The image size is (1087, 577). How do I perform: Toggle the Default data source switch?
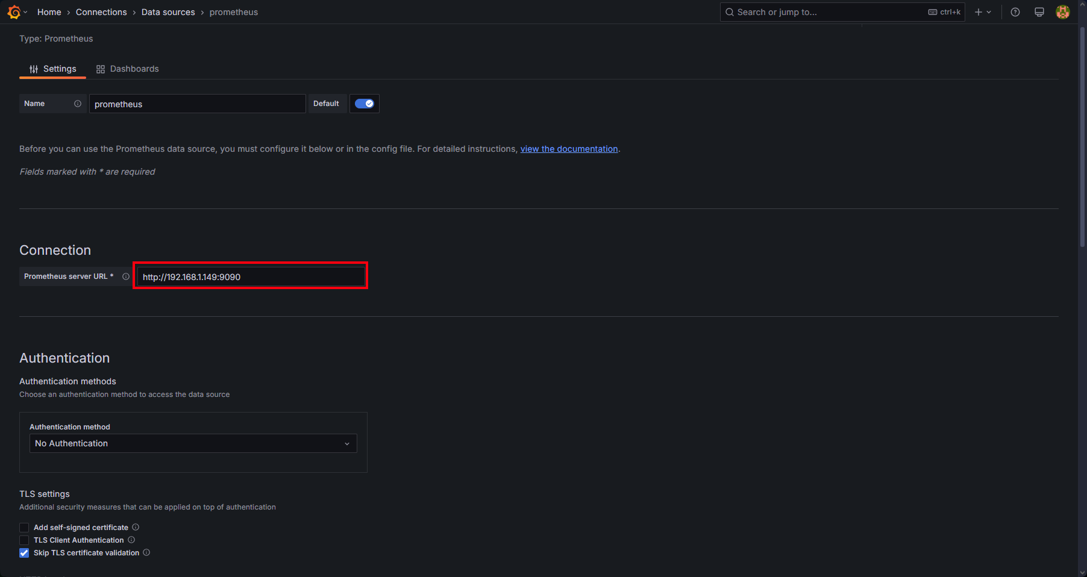coord(364,104)
